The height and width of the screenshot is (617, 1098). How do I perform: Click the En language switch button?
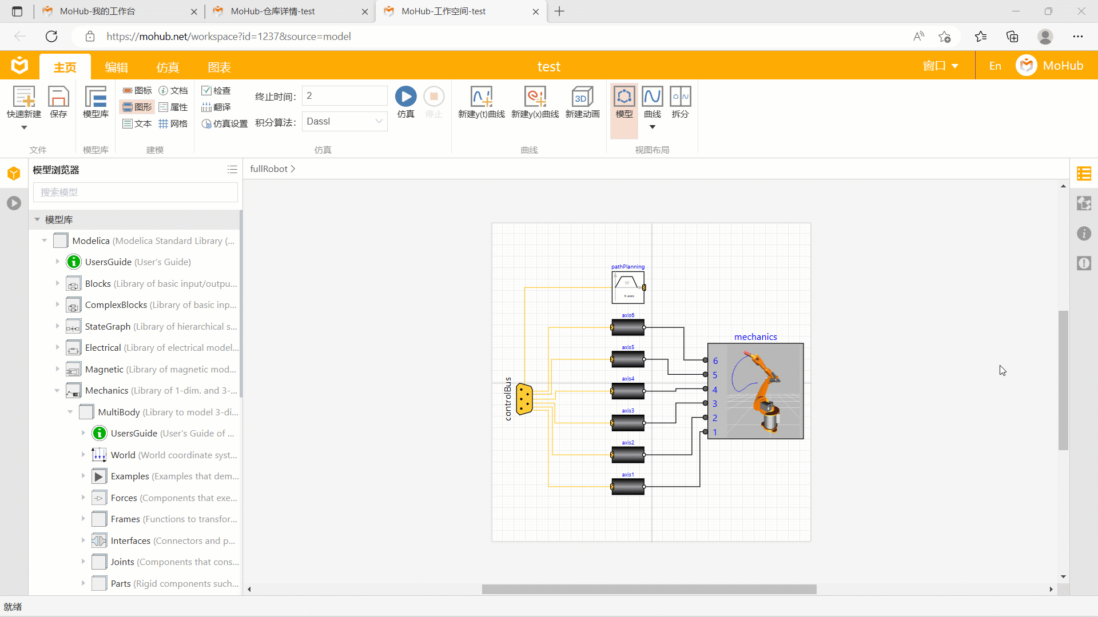tap(995, 66)
